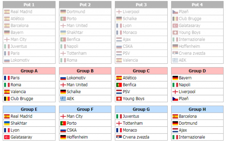Screen dimensions: 226x142
Task: Open the Man United link in Group B
Action: pyautogui.click(x=77, y=85)
